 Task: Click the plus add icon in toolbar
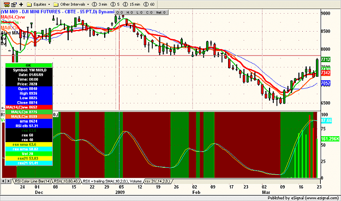pyautogui.click(x=21, y=4)
